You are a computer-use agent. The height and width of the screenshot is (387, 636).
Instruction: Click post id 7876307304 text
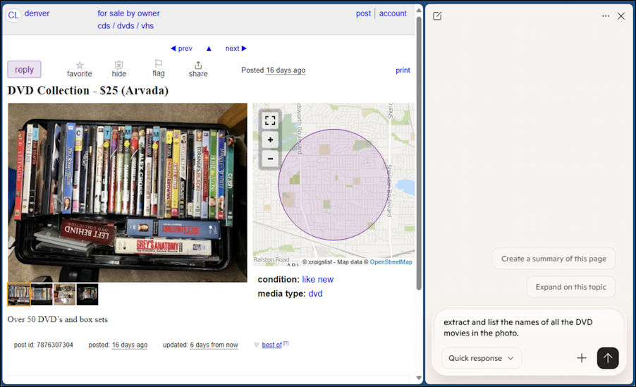(x=44, y=345)
